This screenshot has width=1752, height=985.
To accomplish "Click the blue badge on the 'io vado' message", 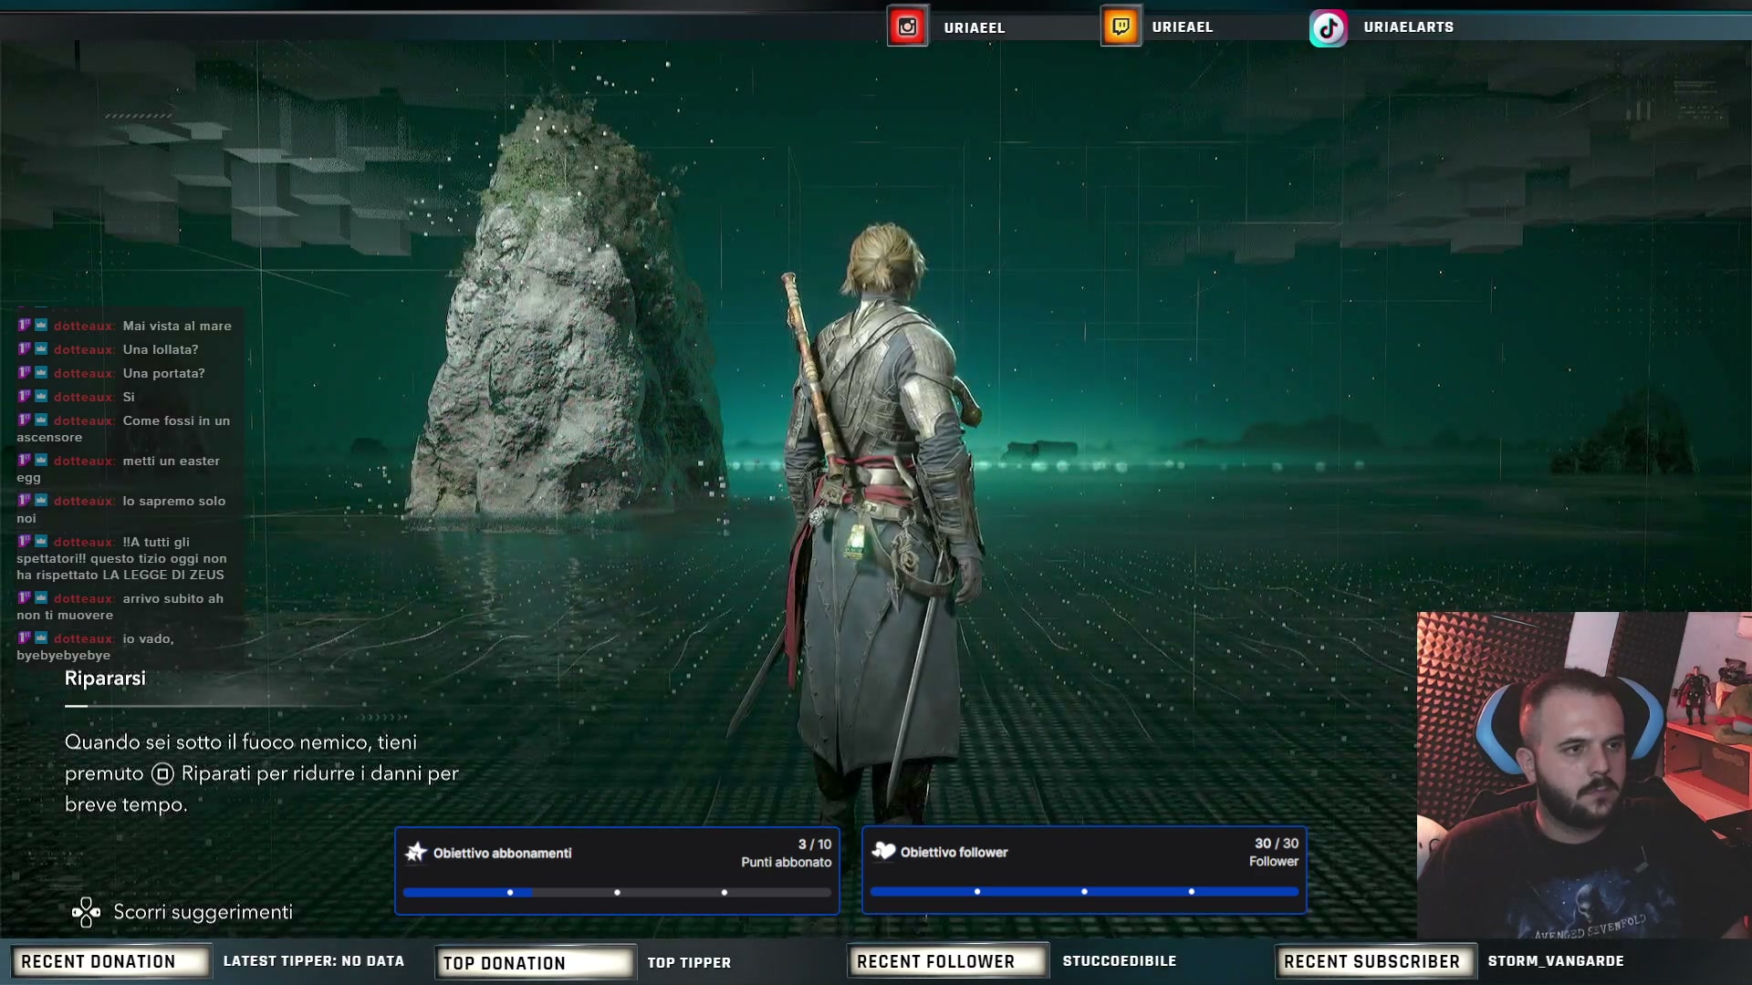I will tap(41, 638).
